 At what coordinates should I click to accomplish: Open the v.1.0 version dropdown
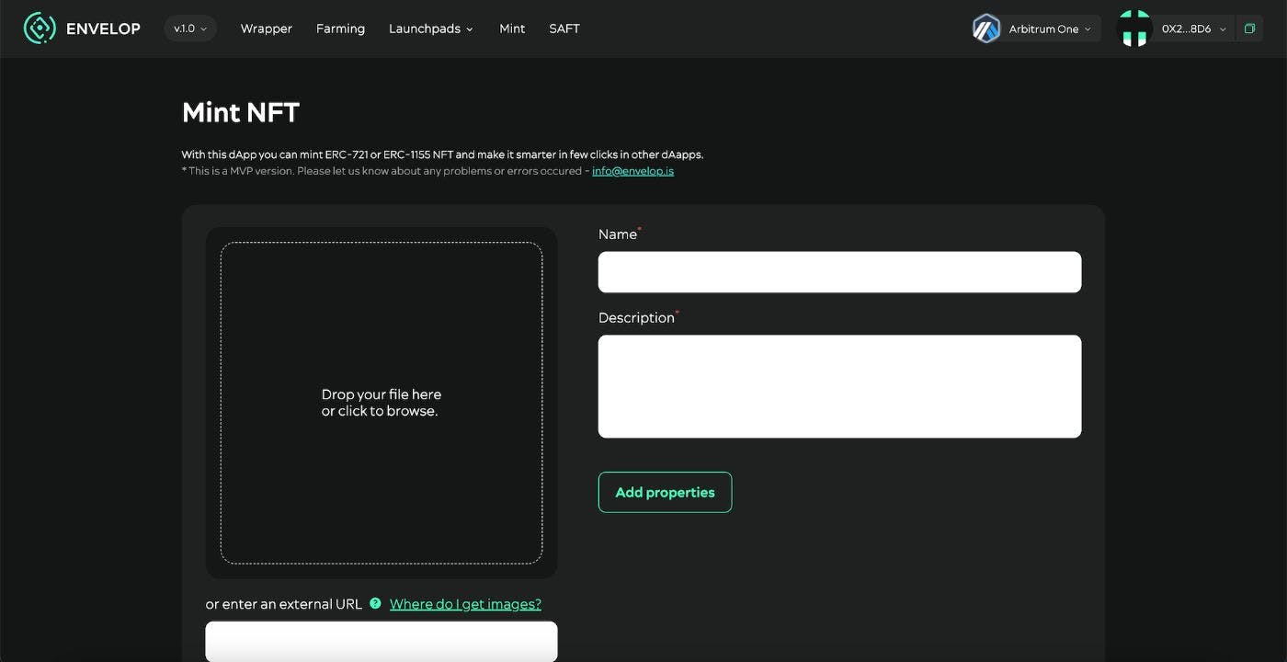tap(189, 28)
